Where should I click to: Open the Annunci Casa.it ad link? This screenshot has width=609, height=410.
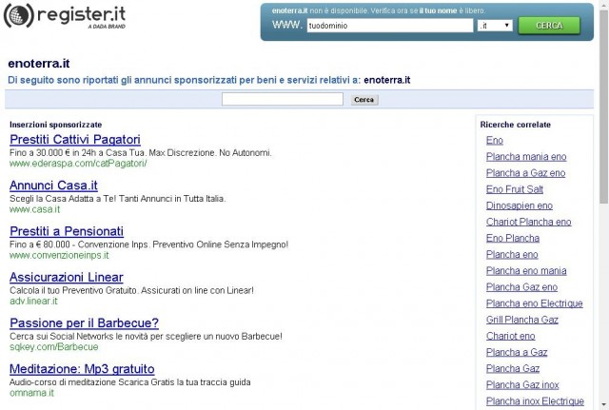click(x=53, y=185)
